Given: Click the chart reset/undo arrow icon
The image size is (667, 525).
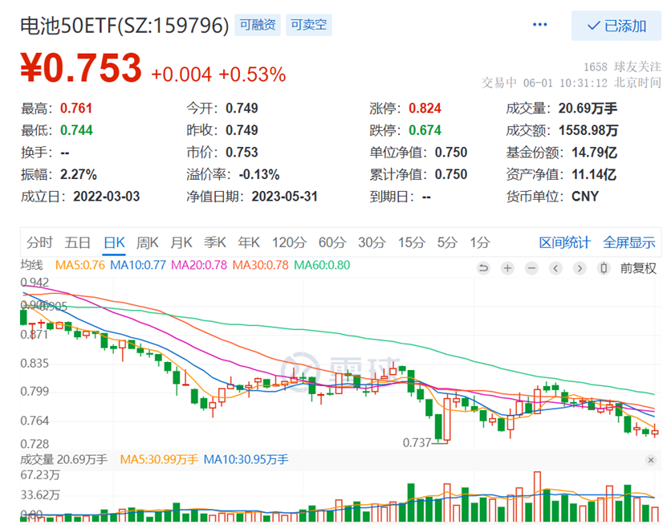Looking at the screenshot, I should pos(484,268).
